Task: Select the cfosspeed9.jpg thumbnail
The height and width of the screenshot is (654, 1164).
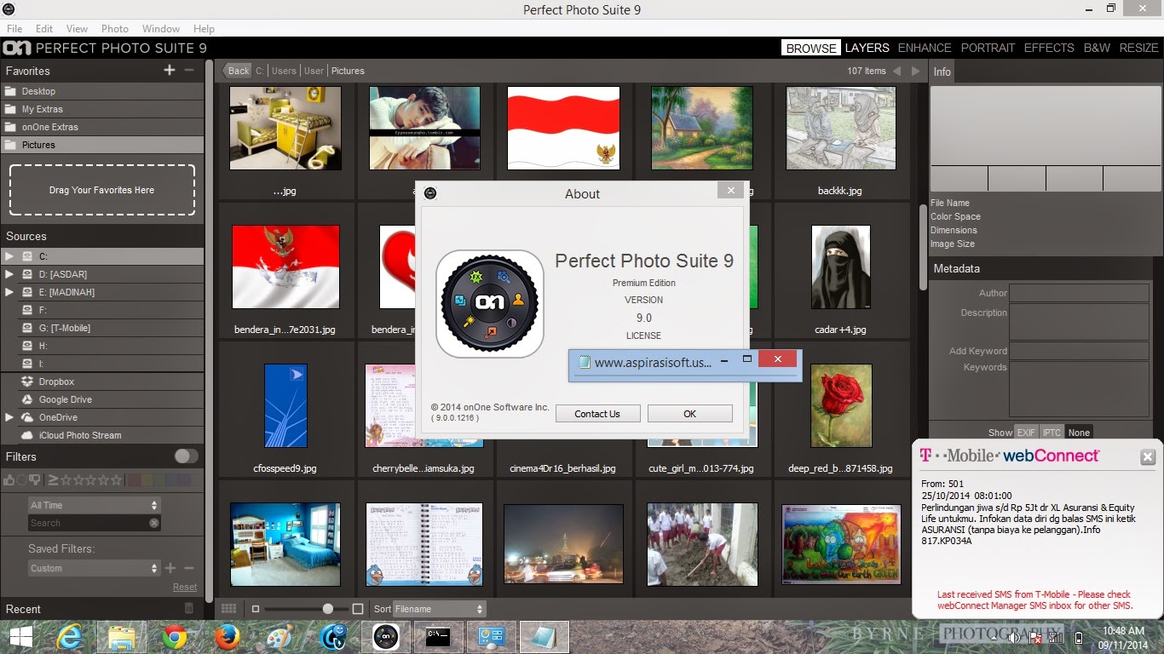Action: click(x=285, y=405)
